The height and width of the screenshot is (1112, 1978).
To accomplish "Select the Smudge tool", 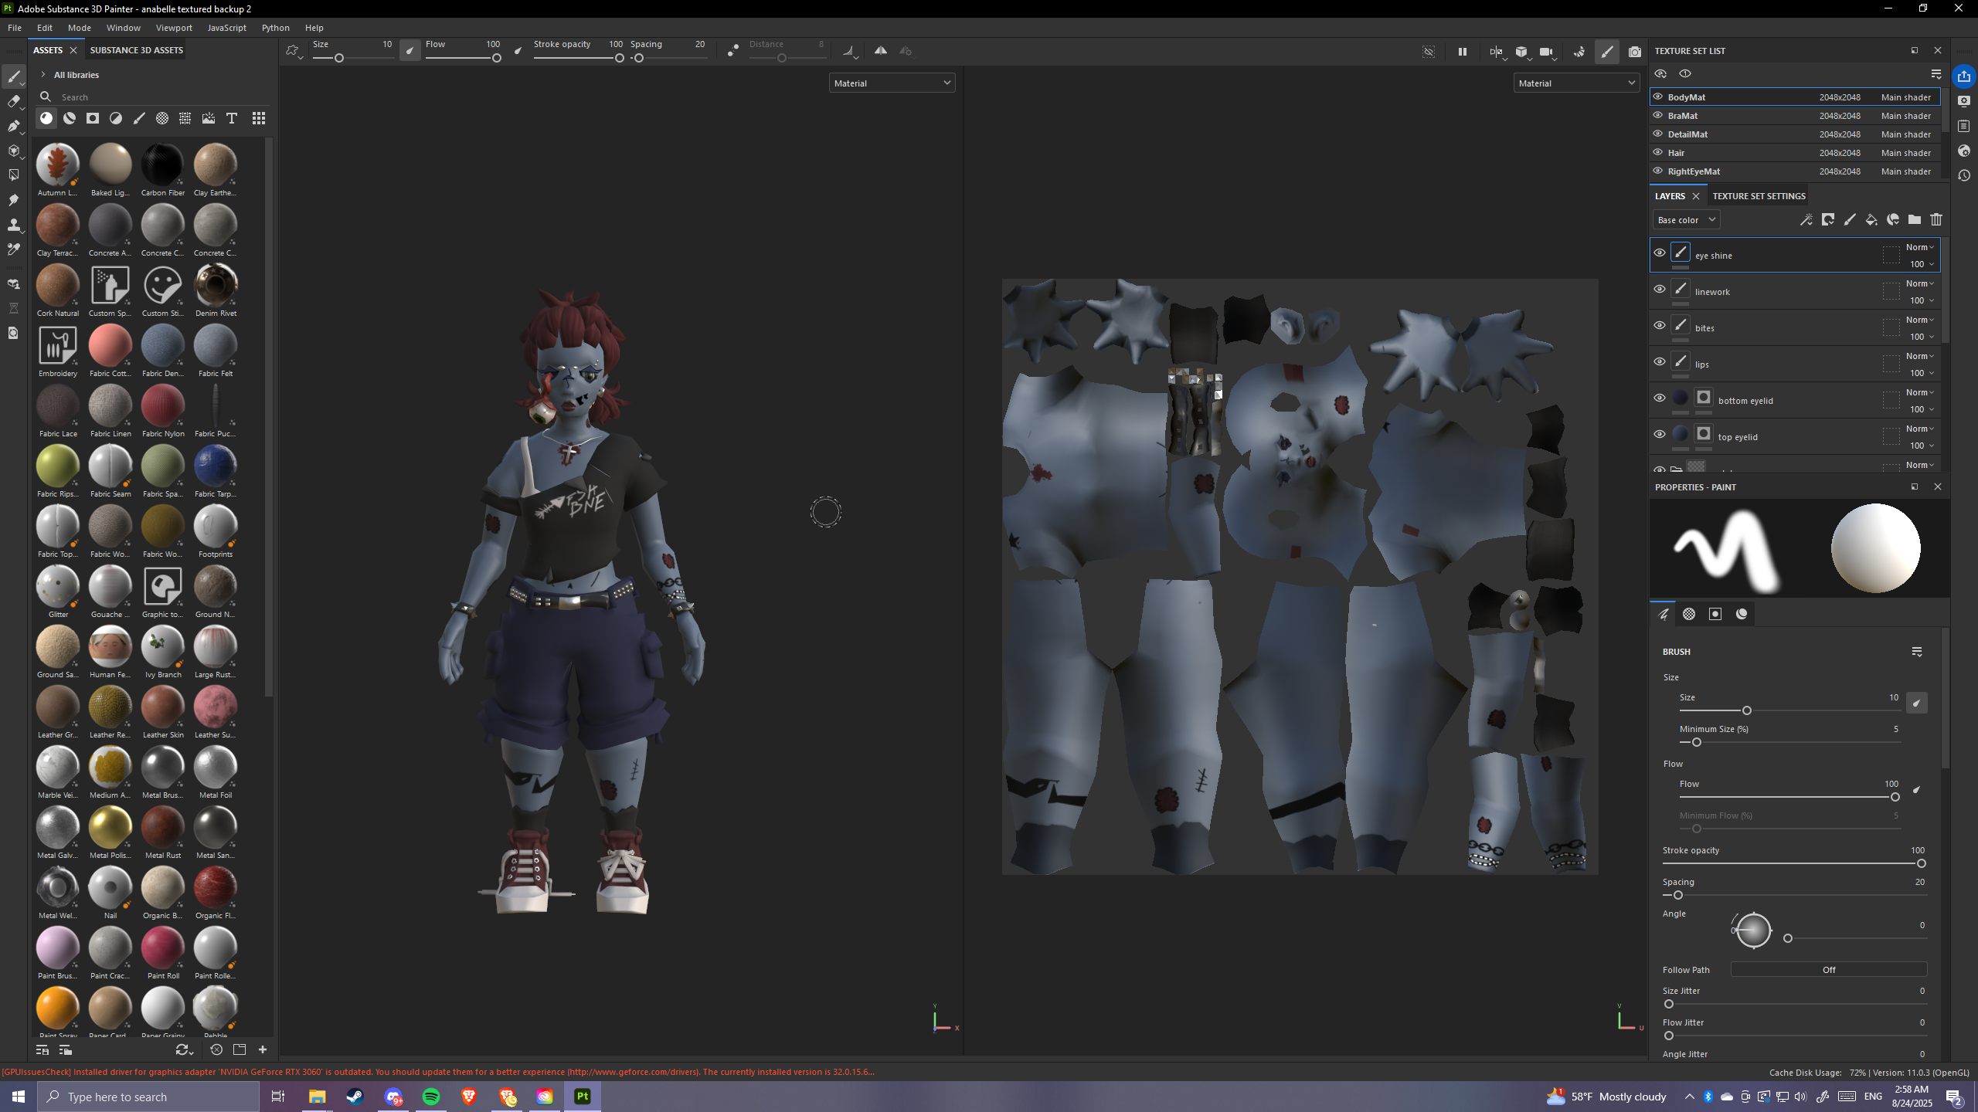I will [x=13, y=200].
